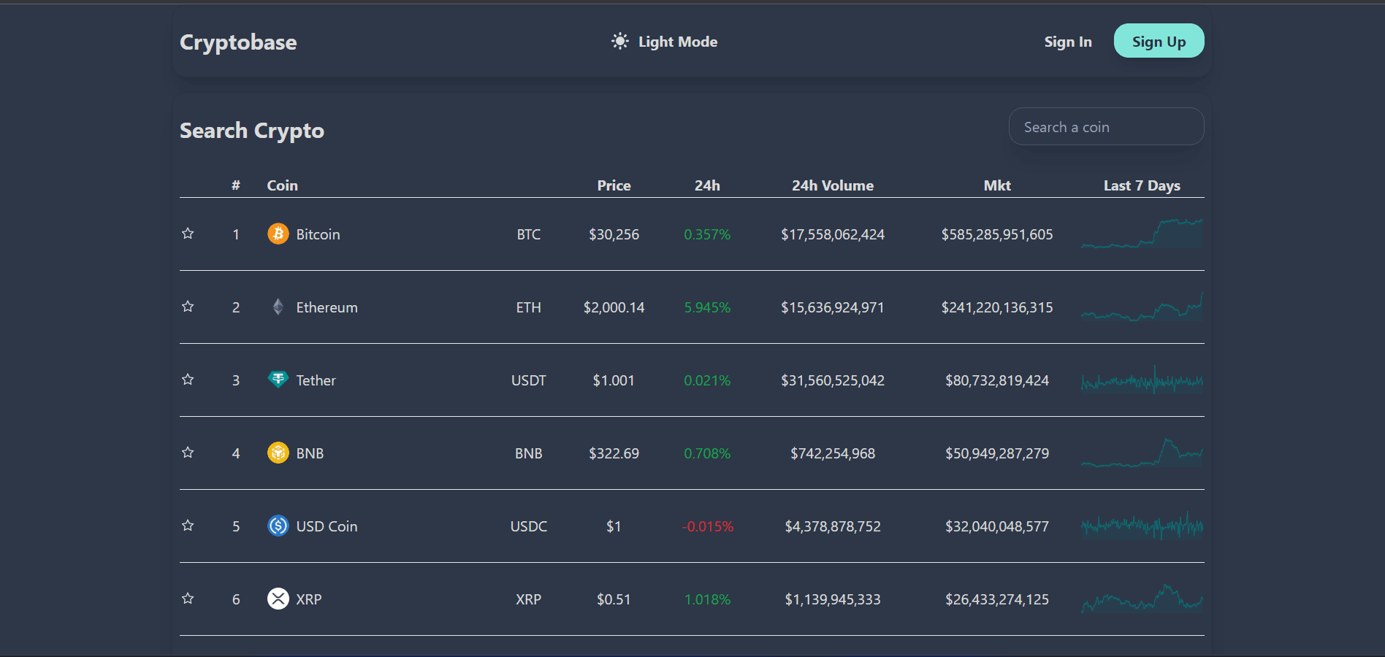The width and height of the screenshot is (1385, 657).
Task: Click the 5.945% change value
Action: (707, 307)
